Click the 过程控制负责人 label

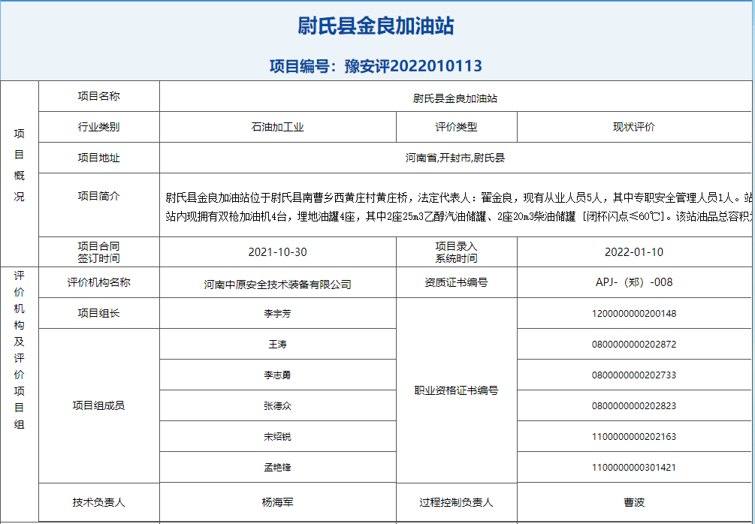[457, 502]
